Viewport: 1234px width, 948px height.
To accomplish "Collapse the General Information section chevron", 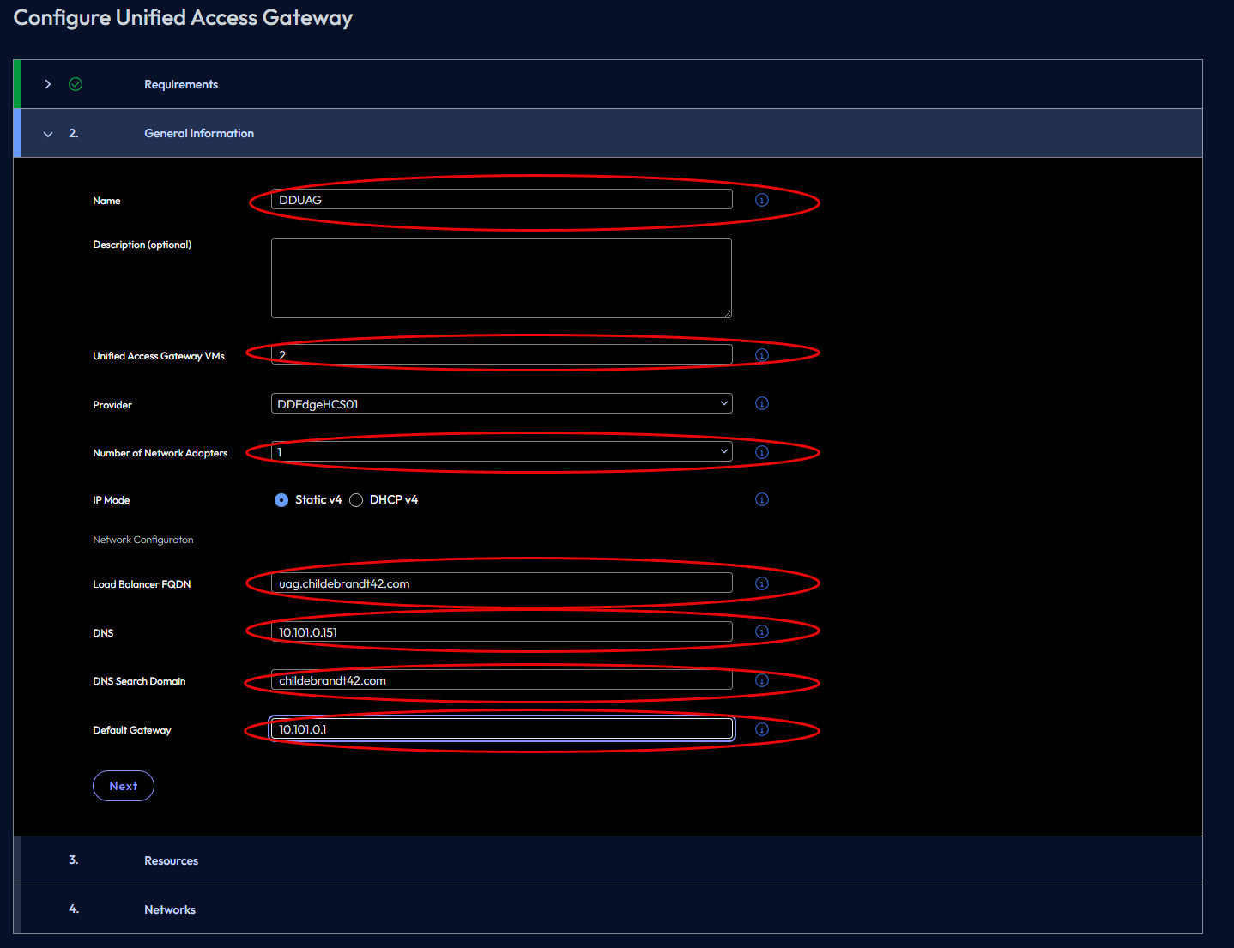I will [x=48, y=134].
